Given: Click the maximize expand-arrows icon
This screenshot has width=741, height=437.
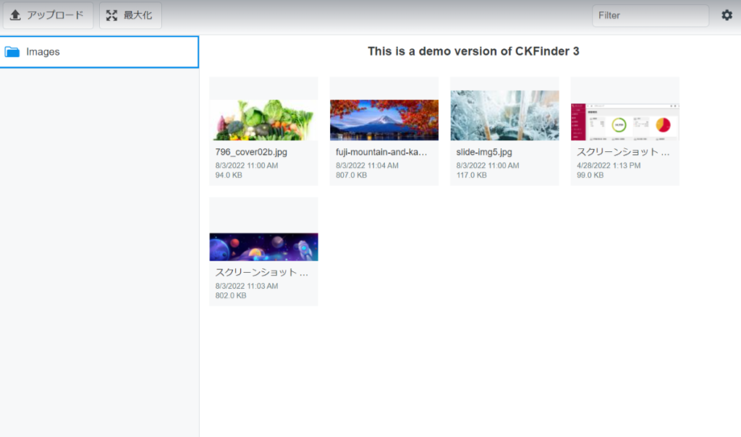Looking at the screenshot, I should pos(111,15).
